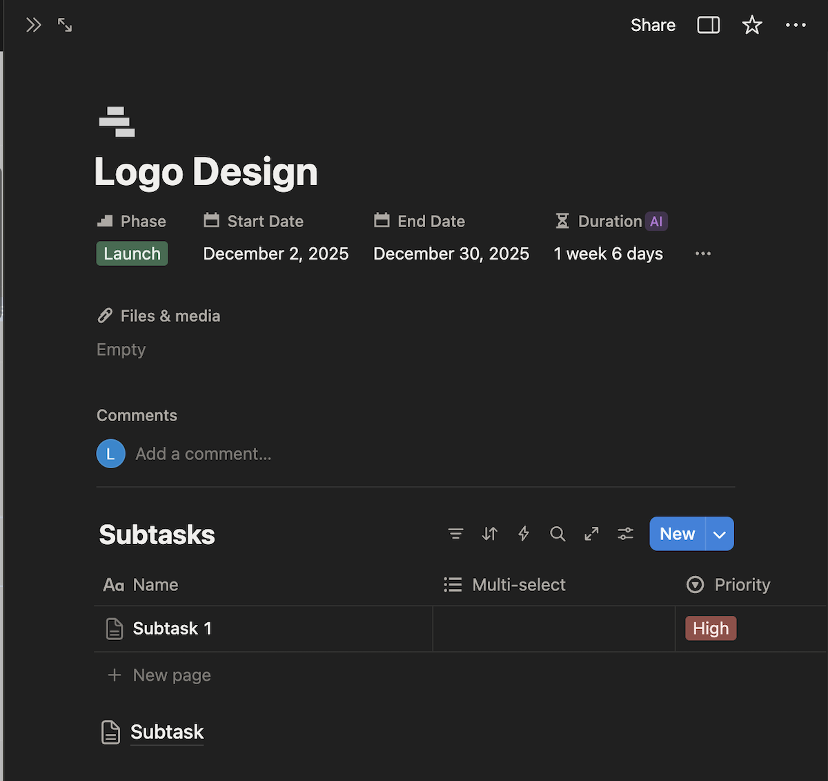This screenshot has width=828, height=781.
Task: Click the Share button
Action: click(652, 25)
